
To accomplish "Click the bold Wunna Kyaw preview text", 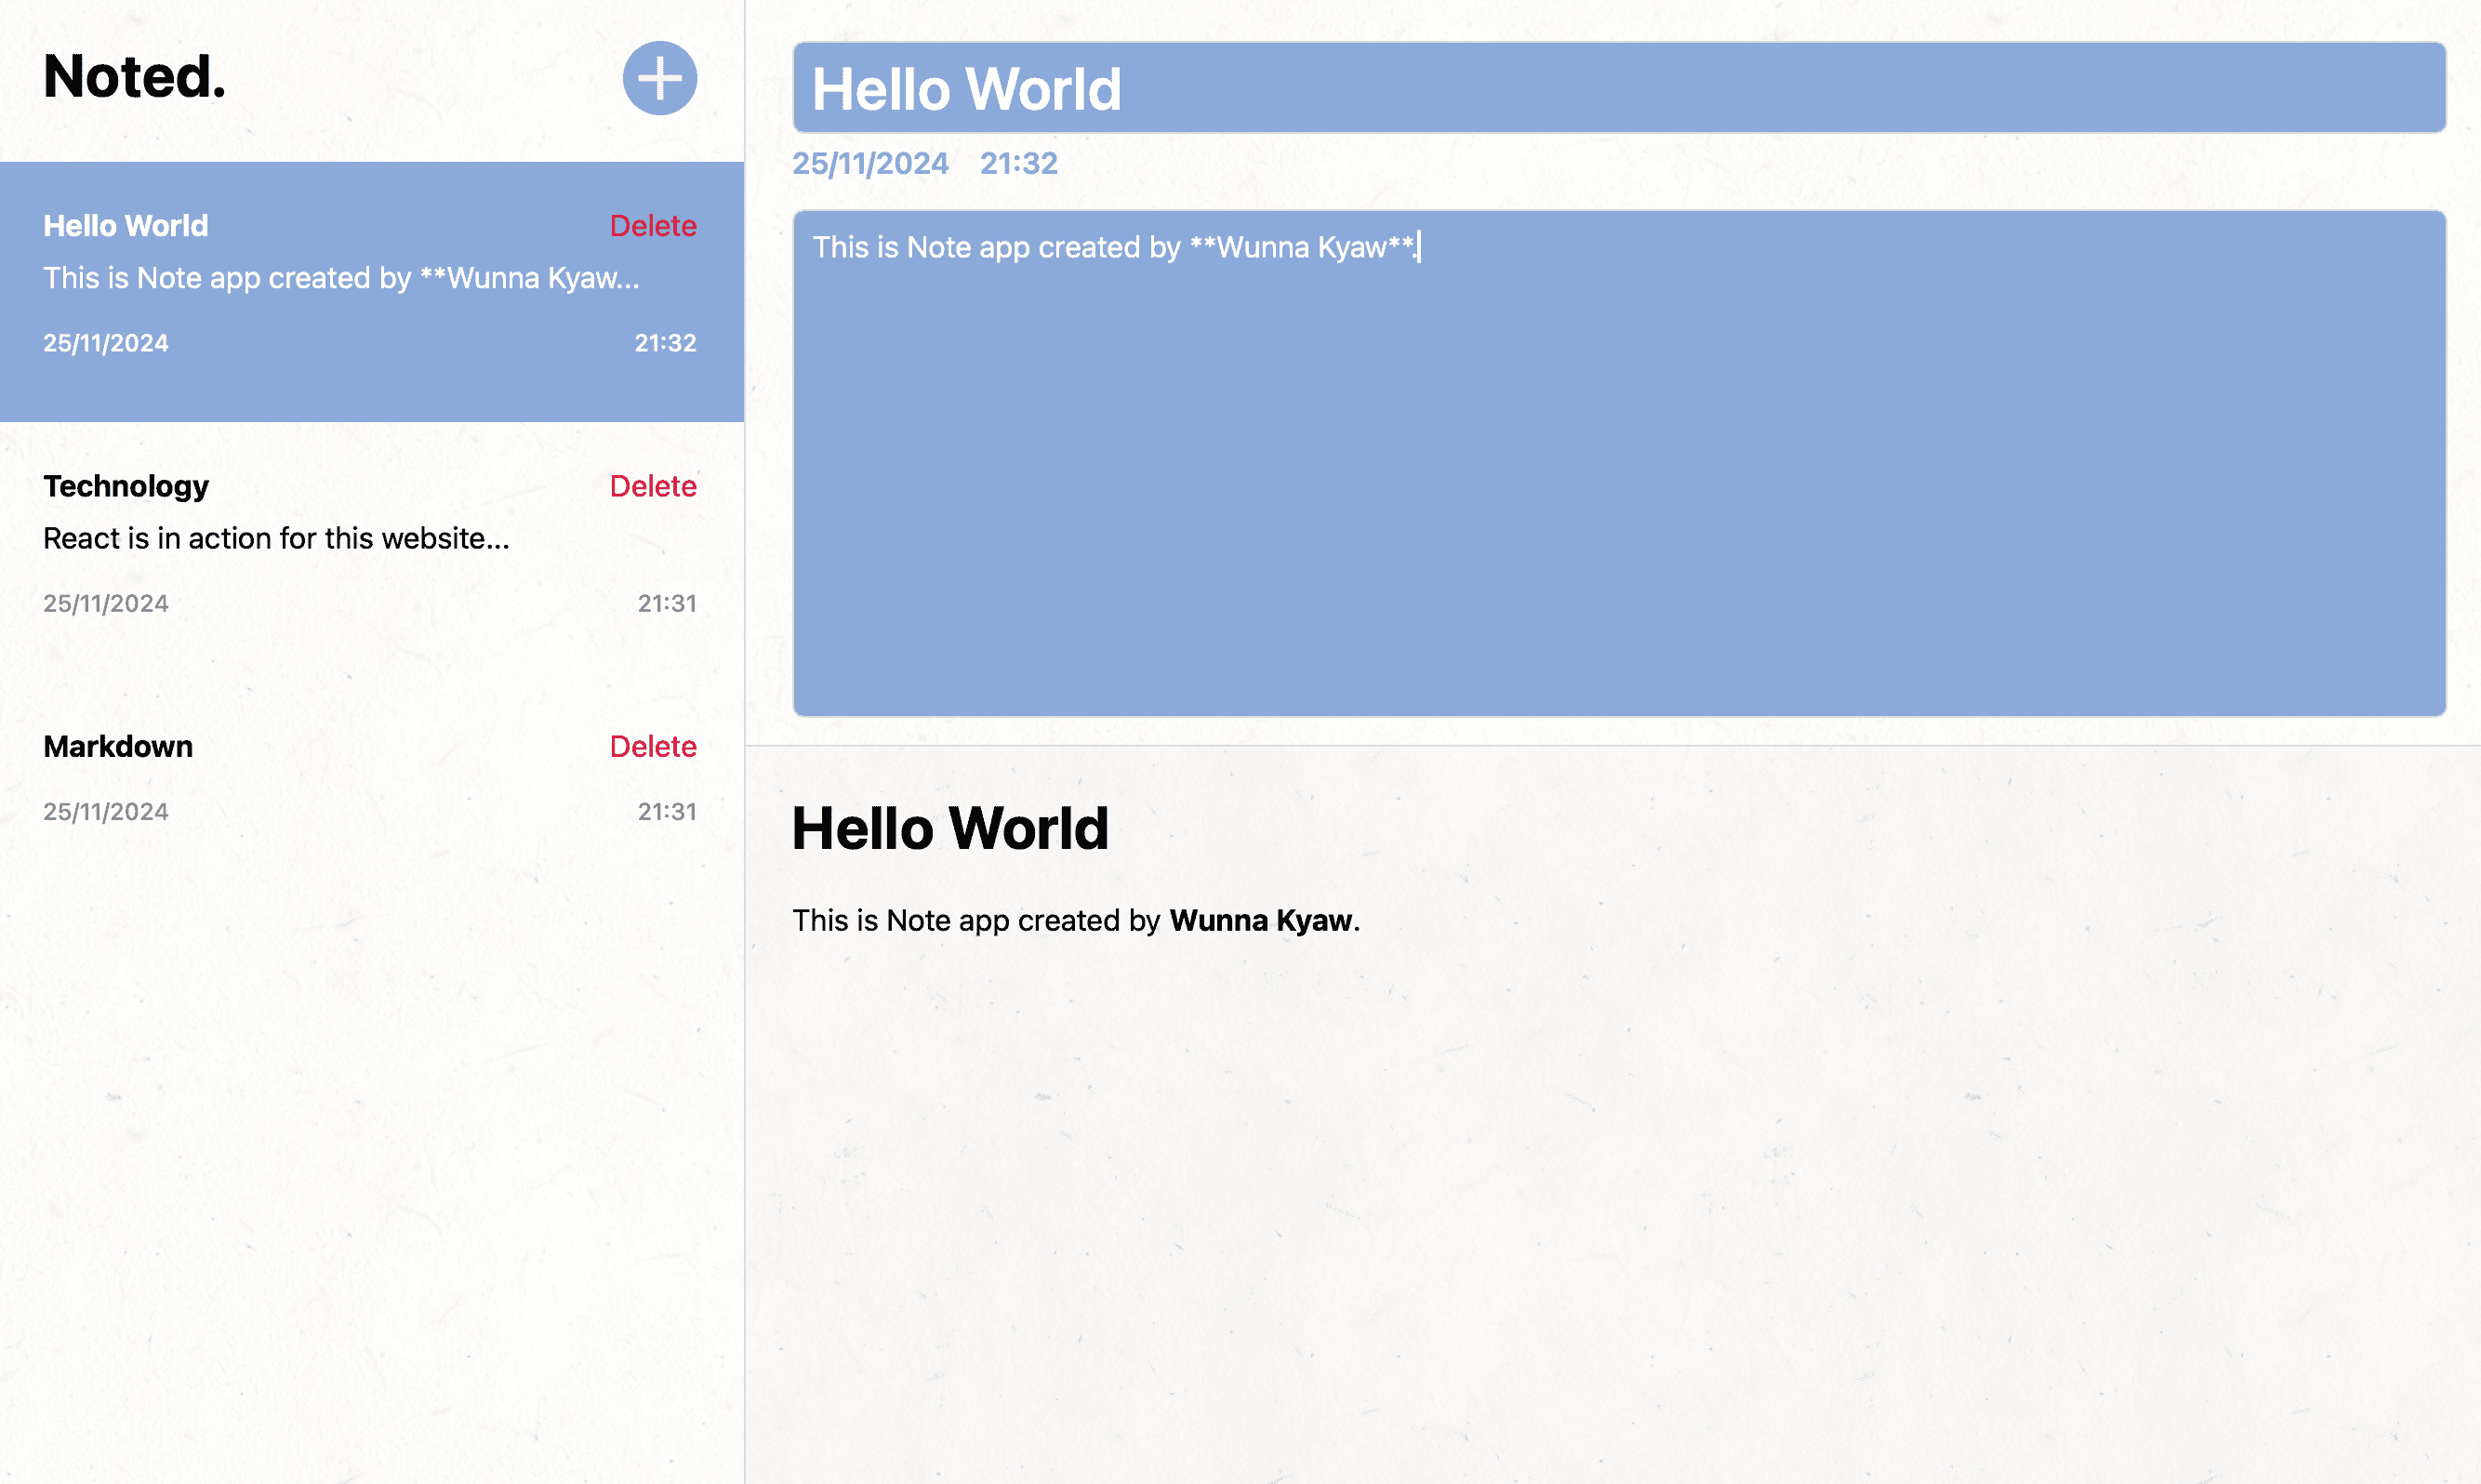I will tap(1260, 920).
